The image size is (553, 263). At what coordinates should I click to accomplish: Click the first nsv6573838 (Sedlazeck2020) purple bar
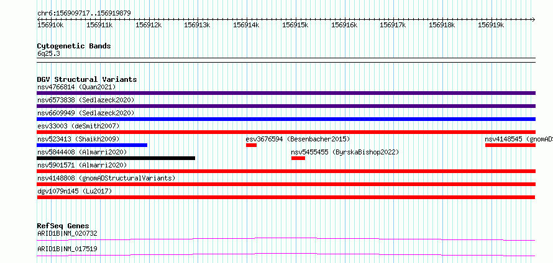286,106
